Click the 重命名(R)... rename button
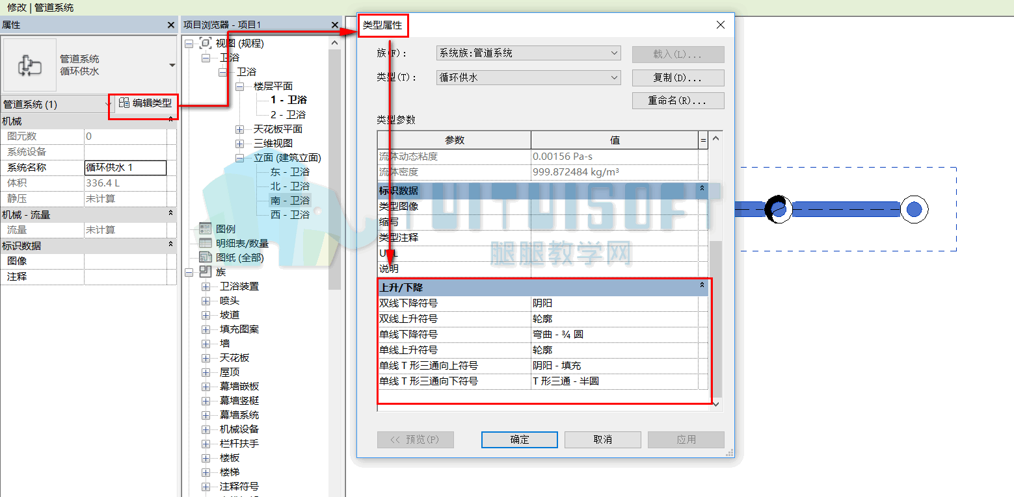This screenshot has height=497, width=1014. point(678,101)
